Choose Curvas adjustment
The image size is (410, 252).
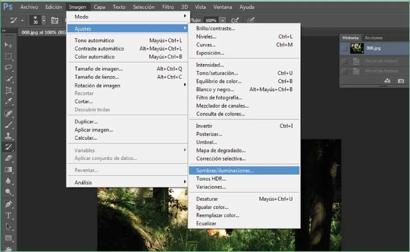[244, 44]
